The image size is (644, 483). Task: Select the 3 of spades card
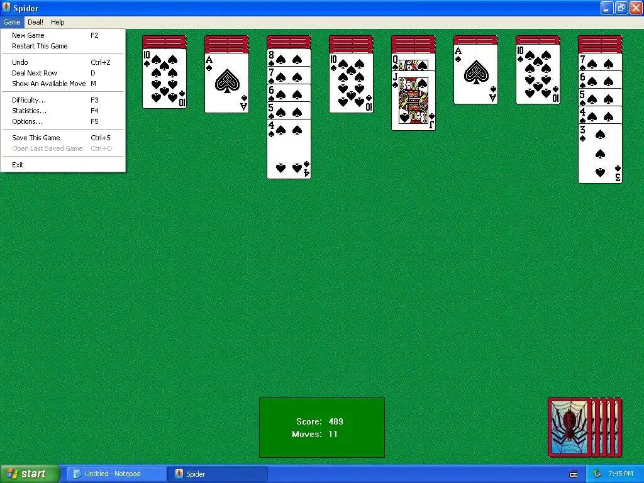pyautogui.click(x=600, y=153)
